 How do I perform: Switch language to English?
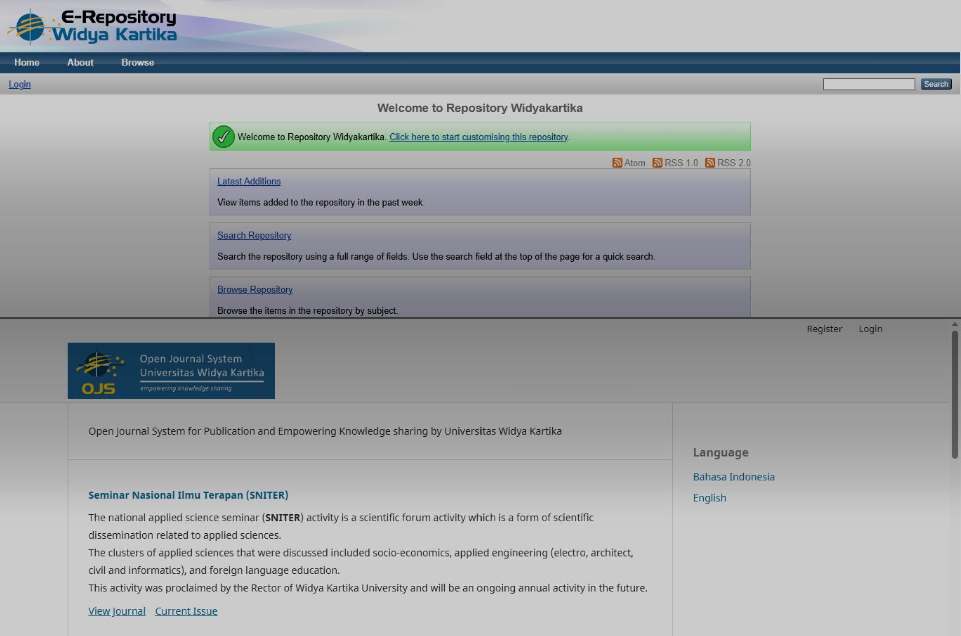[x=709, y=498]
